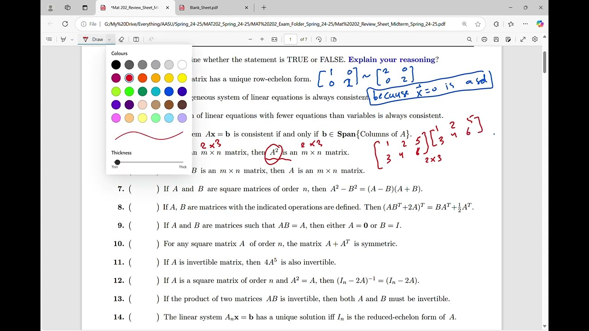Open a new browser tab

pos(264,8)
